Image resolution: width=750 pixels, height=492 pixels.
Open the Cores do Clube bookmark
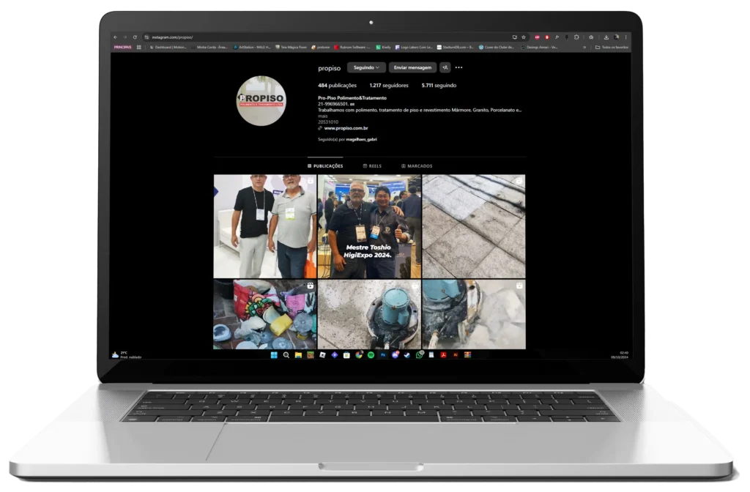pyautogui.click(x=497, y=48)
